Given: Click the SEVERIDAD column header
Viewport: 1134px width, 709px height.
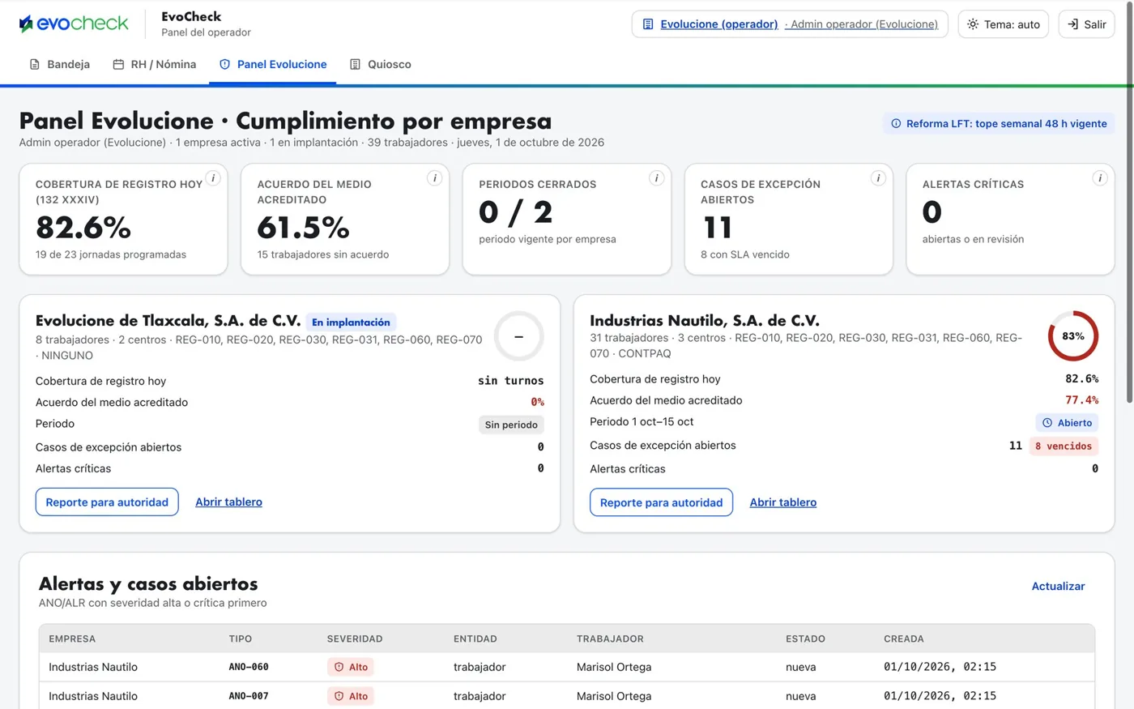Looking at the screenshot, I should click(x=355, y=639).
